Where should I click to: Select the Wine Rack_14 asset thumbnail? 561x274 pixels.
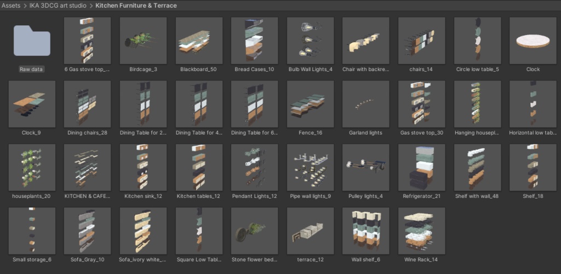421,231
